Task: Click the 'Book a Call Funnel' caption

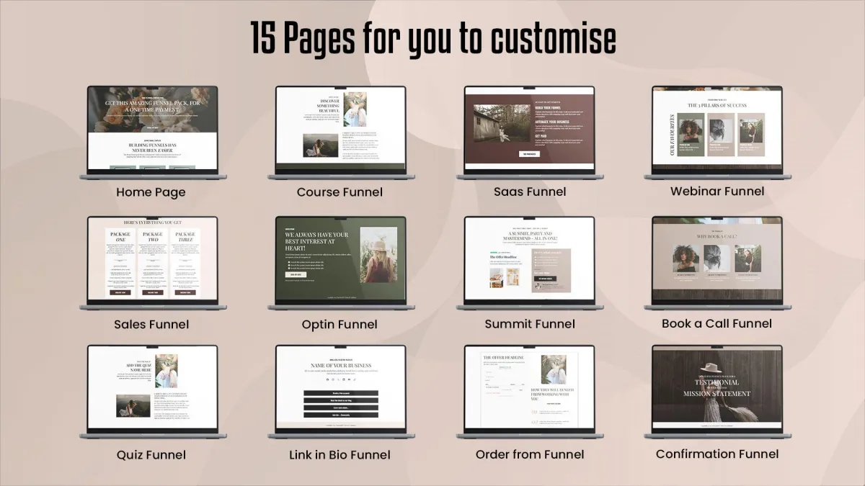Action: (717, 324)
